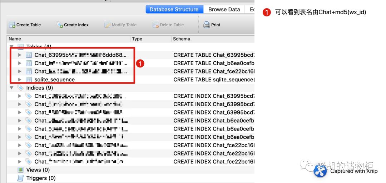Switch to the Browse Data tab
Image resolution: width=386 pixels, height=183 pixels.
click(x=224, y=9)
